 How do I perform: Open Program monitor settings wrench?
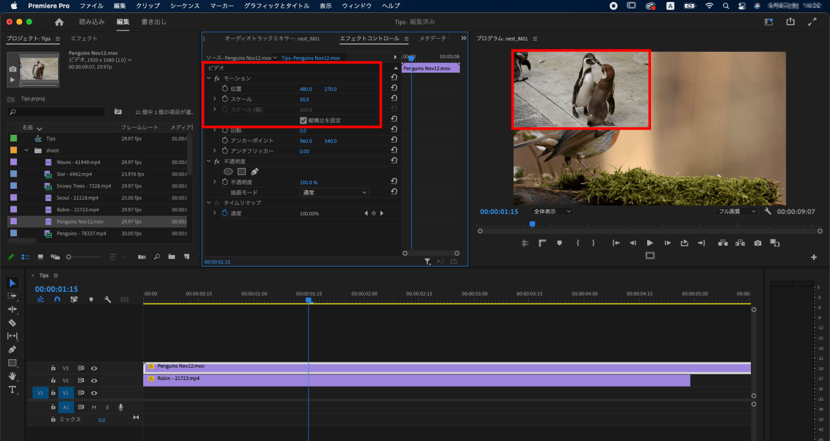(x=768, y=211)
